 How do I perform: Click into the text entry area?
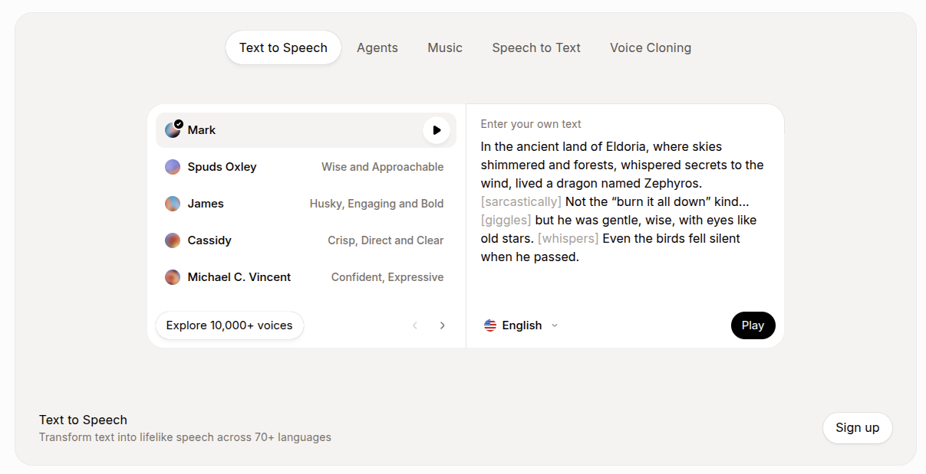(623, 201)
